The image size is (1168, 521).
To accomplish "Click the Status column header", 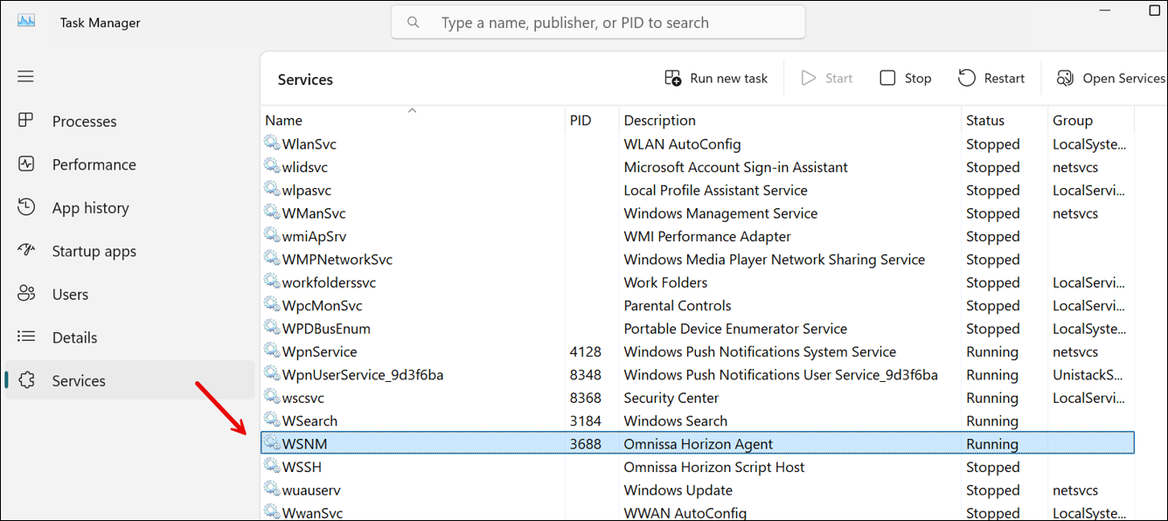I will (x=986, y=120).
